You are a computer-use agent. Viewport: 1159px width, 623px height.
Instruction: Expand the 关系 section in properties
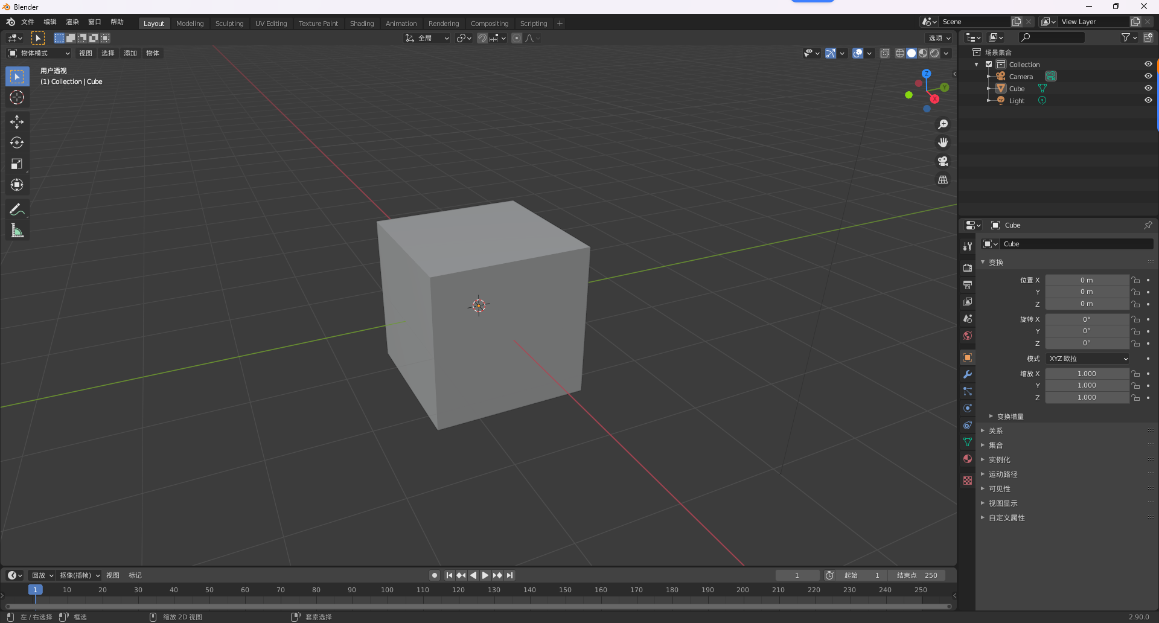click(996, 430)
